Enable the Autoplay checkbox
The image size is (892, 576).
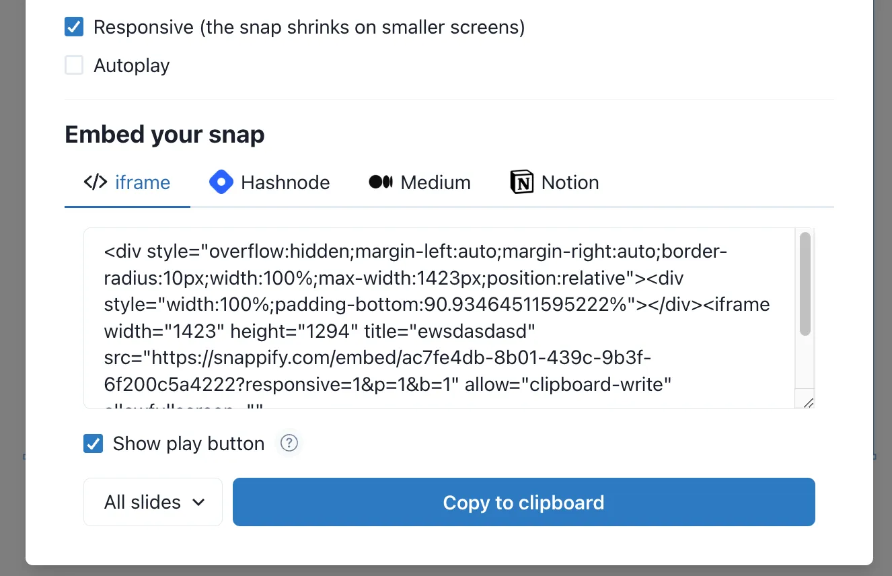coord(74,65)
